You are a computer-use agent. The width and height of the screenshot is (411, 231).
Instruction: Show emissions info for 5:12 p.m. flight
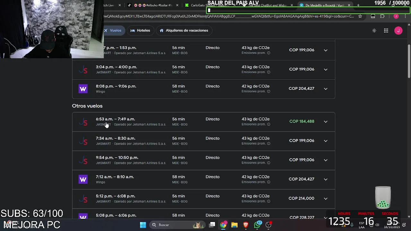coord(269,201)
